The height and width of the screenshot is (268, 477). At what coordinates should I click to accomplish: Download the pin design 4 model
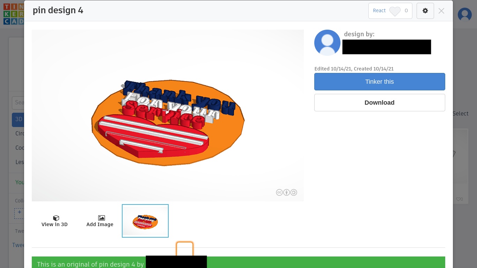(380, 103)
